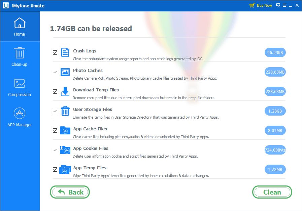The image size is (302, 211).
Task: Toggle the User Storage Files checkbox
Action: coord(55,111)
